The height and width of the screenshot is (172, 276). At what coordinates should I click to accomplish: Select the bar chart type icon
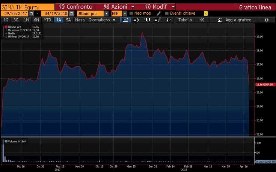pyautogui.click(x=147, y=20)
